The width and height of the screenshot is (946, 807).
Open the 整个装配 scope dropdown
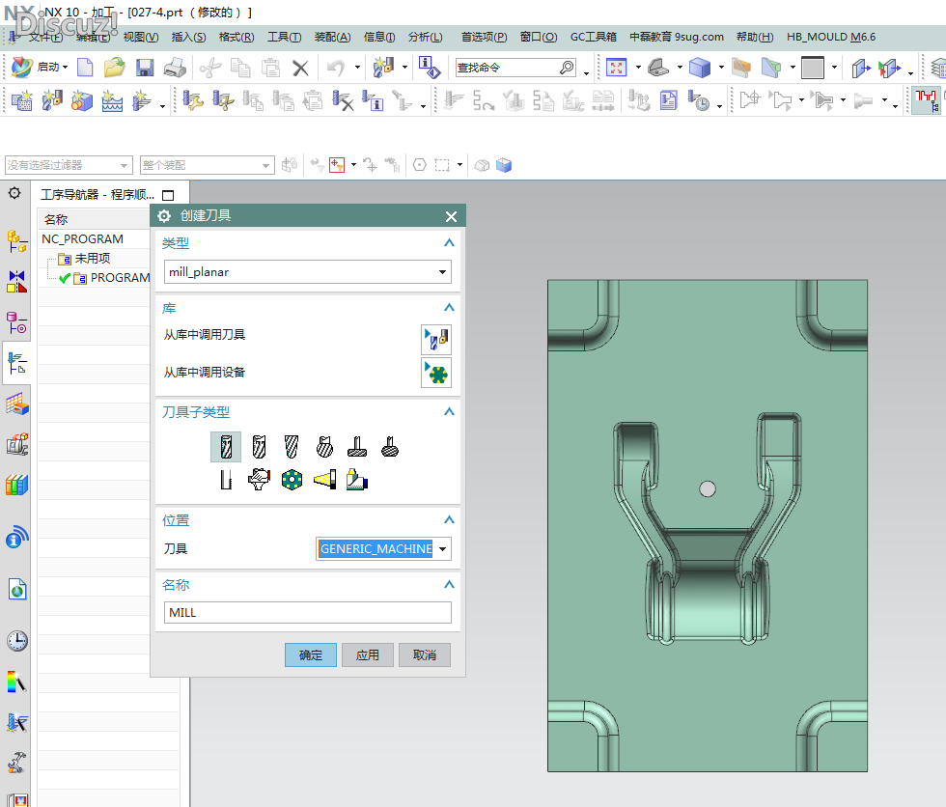(207, 165)
